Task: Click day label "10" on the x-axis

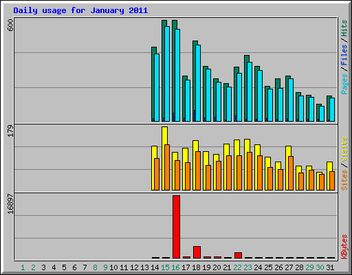Action: click(113, 267)
